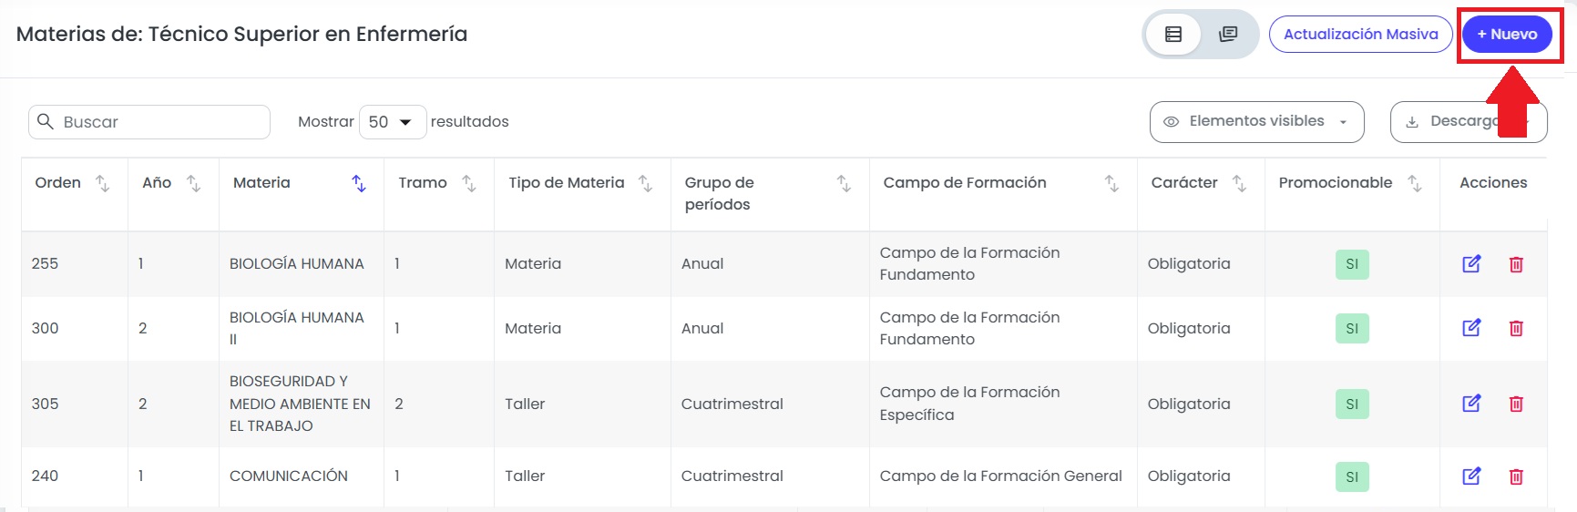
Task: Sort table by Orden column arrows
Action: pyautogui.click(x=103, y=183)
